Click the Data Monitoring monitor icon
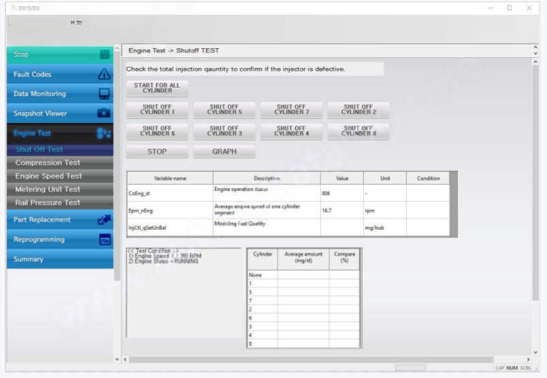 [104, 94]
